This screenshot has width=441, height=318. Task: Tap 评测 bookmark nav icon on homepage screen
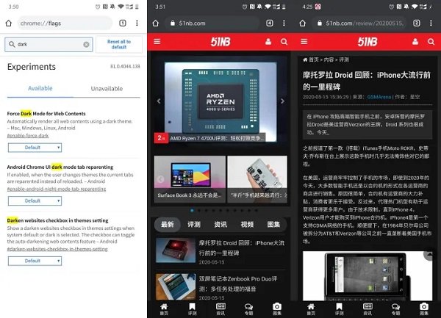pyautogui.click(x=192, y=309)
